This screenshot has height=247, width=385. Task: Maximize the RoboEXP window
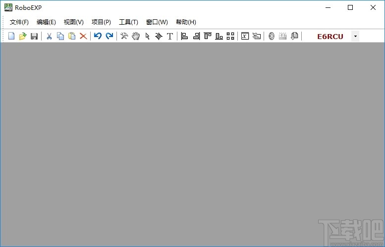coord(350,7)
